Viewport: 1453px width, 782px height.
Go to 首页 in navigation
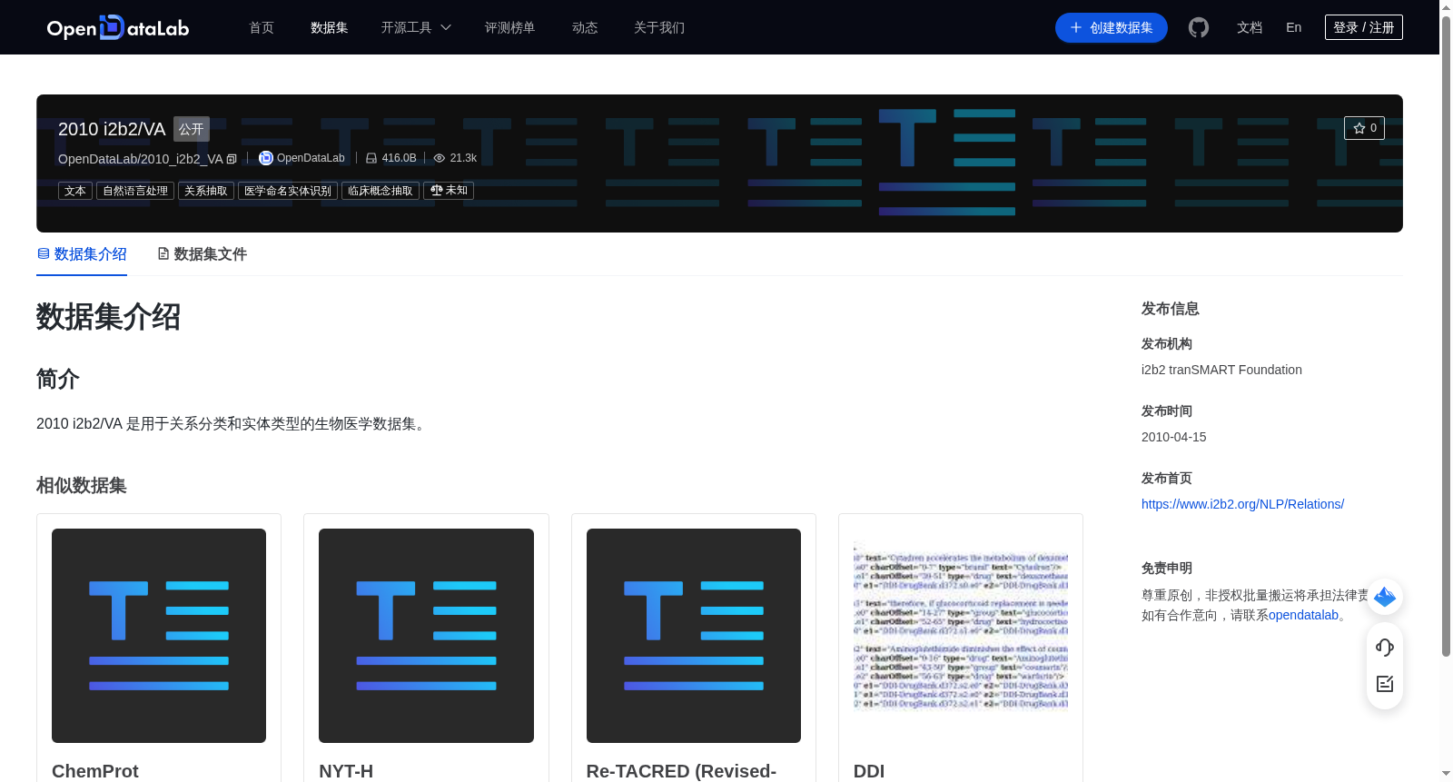pos(262,28)
